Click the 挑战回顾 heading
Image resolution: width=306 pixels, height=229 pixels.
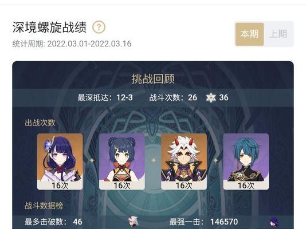click(x=153, y=79)
